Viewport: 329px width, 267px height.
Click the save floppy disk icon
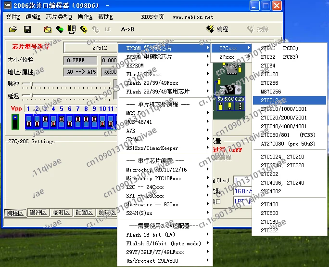point(27,29)
